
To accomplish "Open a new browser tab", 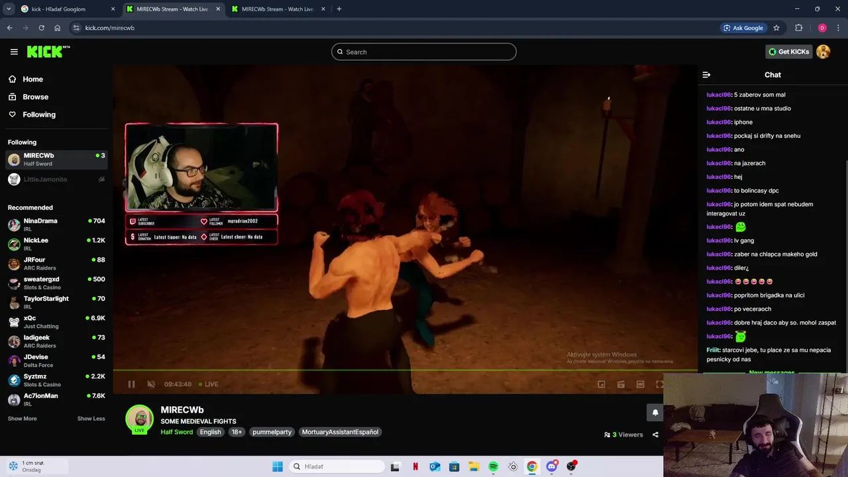I will pos(339,9).
